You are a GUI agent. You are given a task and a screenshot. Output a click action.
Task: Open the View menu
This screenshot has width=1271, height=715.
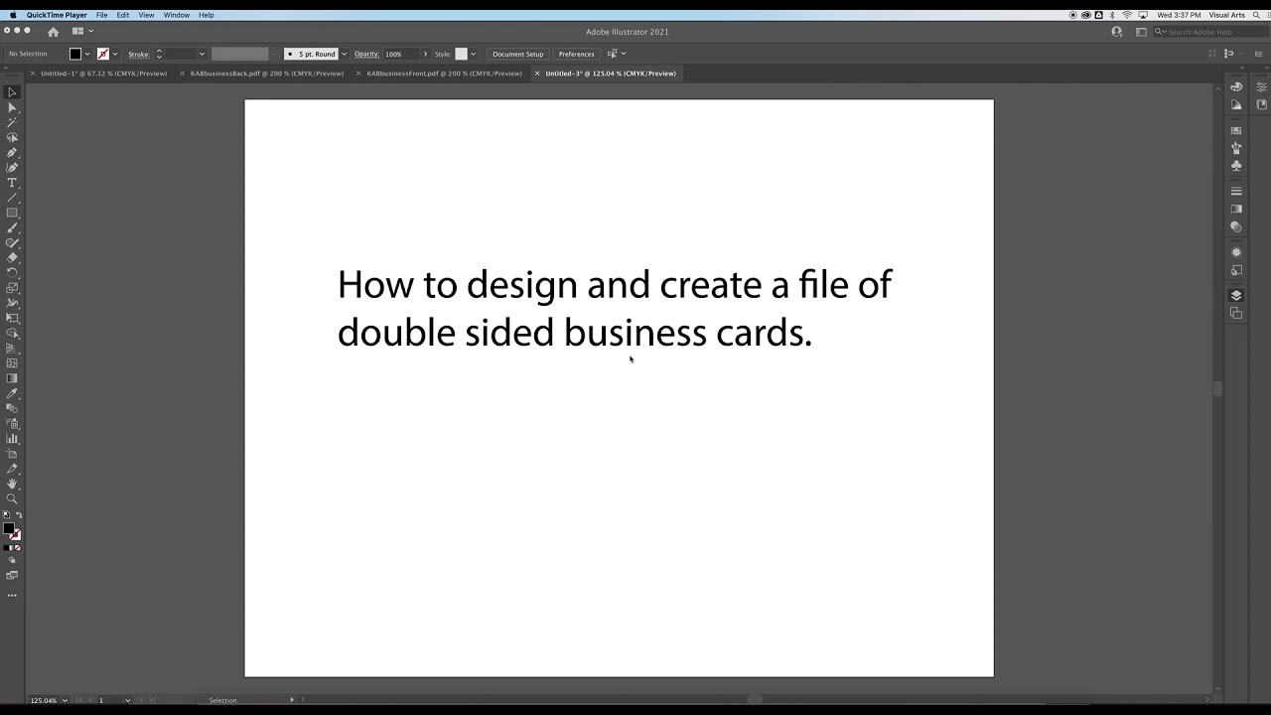pyautogui.click(x=146, y=15)
